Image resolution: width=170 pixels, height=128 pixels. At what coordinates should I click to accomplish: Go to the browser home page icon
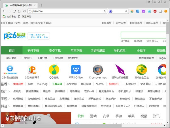(x=19, y=11)
